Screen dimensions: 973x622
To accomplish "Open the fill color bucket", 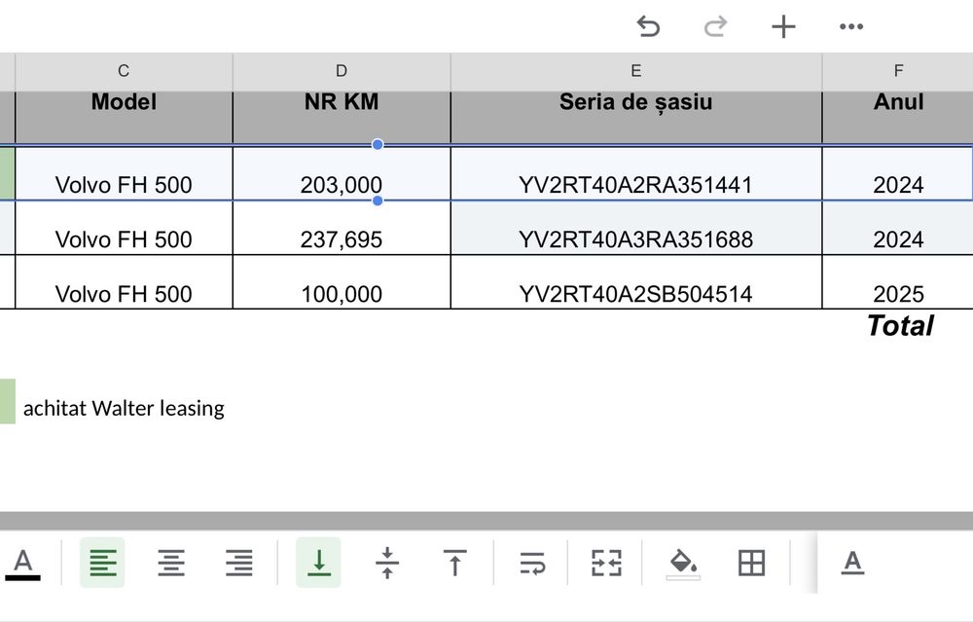I will 683,565.
